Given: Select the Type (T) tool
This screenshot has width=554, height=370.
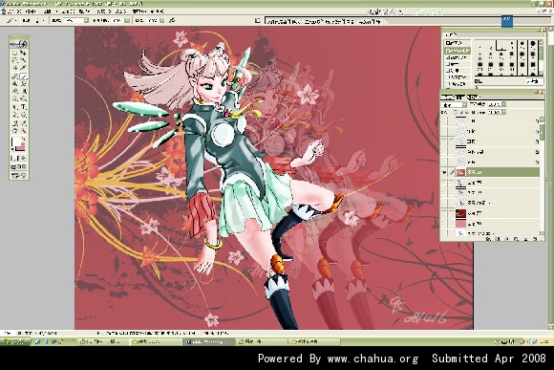Looking at the screenshot, I should coord(23,107).
